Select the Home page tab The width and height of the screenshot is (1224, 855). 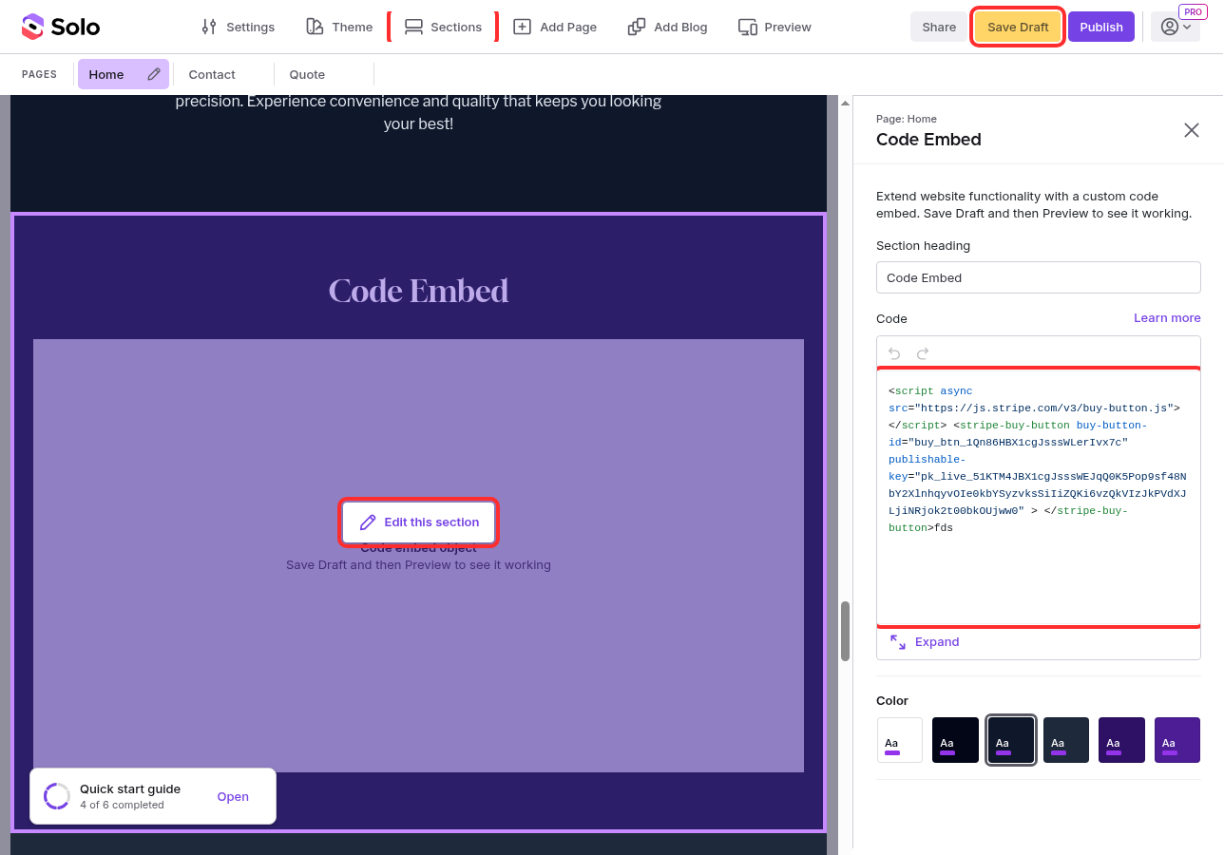pos(124,74)
